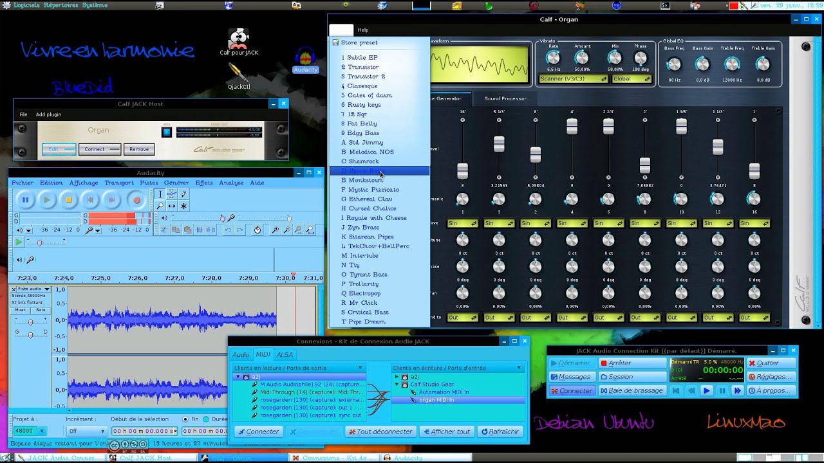Select the Audacity multi-tool asterisk

coord(183,206)
